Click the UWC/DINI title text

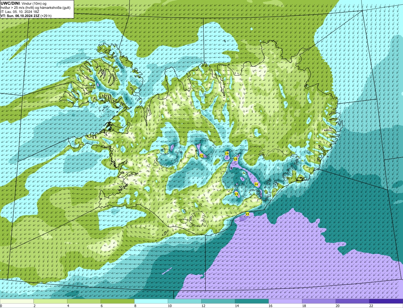point(10,3)
